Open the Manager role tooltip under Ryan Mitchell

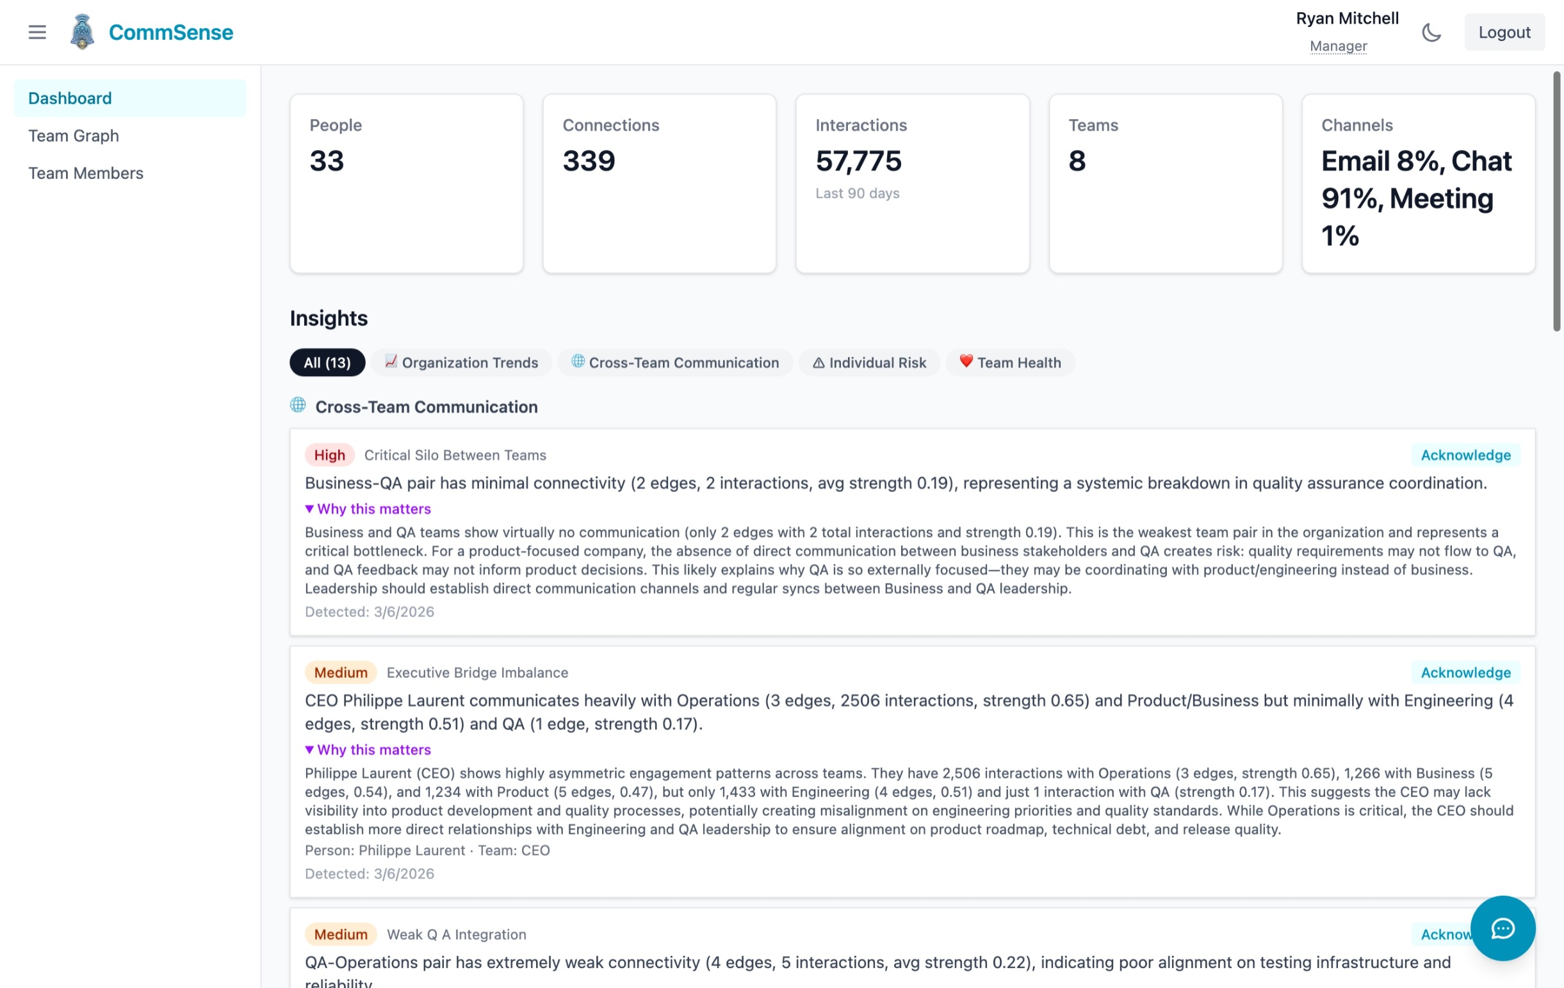click(1337, 46)
